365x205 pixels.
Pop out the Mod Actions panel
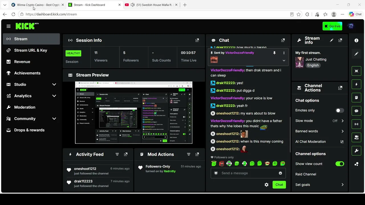197,154
